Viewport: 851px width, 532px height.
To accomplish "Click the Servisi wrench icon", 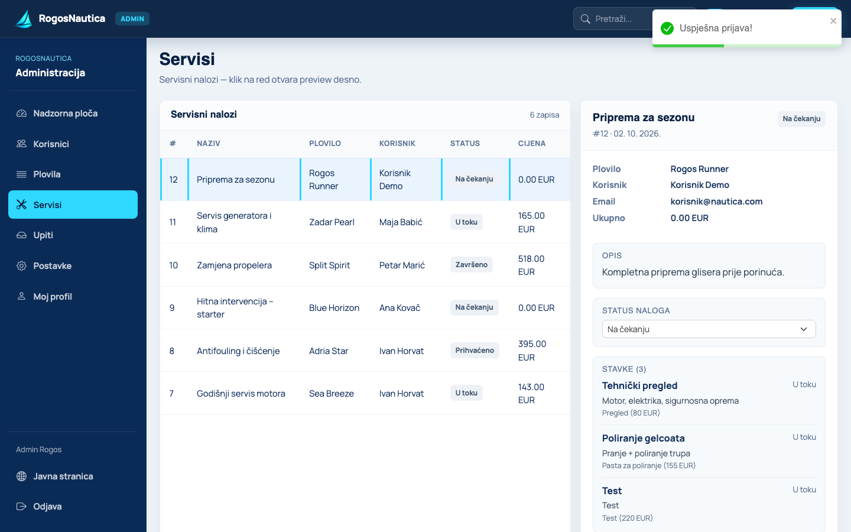I will [21, 205].
